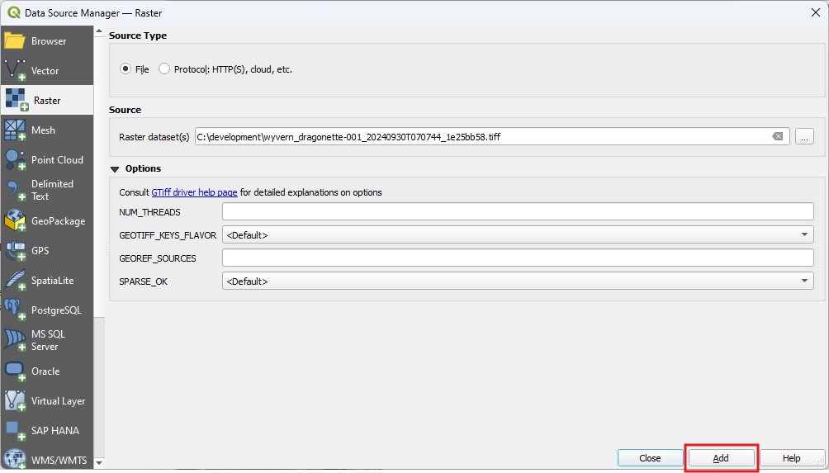Click the Virtual Layer icon

tap(16, 401)
